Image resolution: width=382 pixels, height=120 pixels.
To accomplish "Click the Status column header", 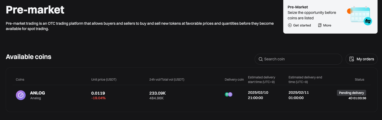I will coord(359,80).
